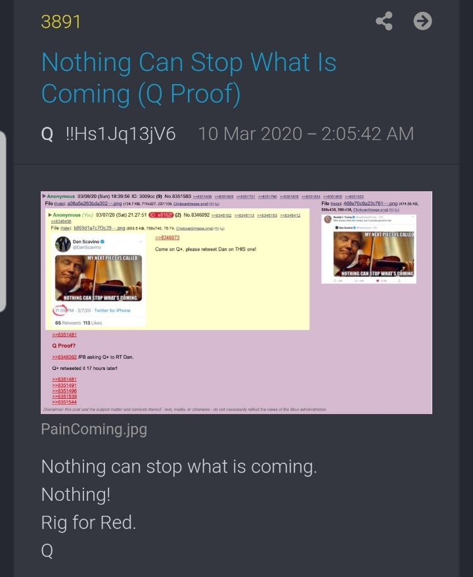The width and height of the screenshot is (473, 577).
Task: Open the retweet violin meme image
Action: [x=373, y=254]
